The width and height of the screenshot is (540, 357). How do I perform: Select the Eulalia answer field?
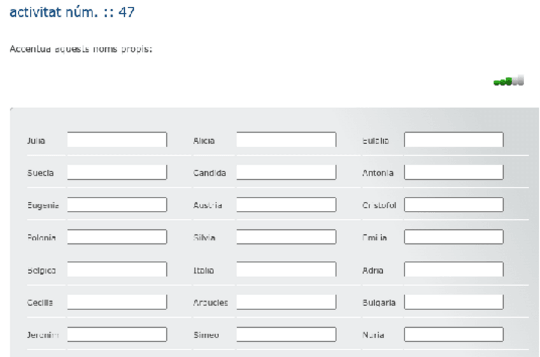453,140
